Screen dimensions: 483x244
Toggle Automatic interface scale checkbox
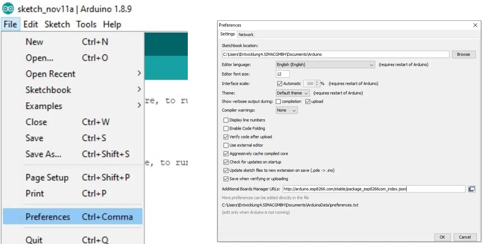(280, 83)
